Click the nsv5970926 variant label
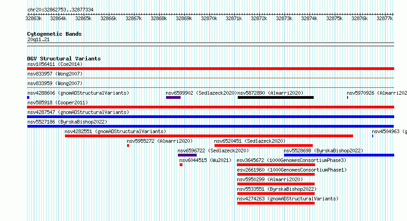The height and width of the screenshot is (221, 407). tap(377, 93)
